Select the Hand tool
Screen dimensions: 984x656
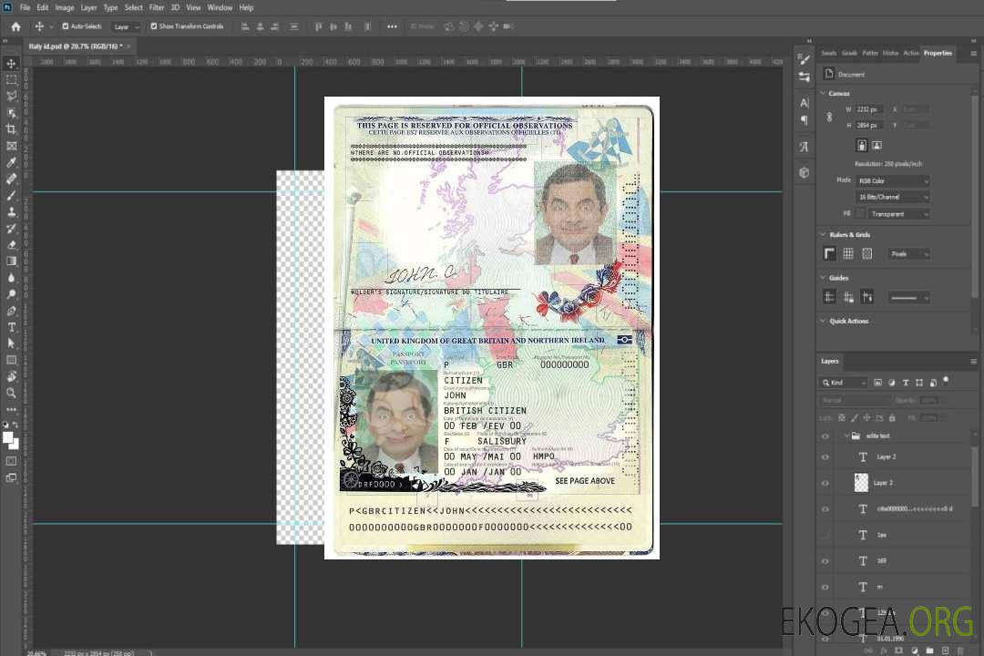tap(11, 376)
